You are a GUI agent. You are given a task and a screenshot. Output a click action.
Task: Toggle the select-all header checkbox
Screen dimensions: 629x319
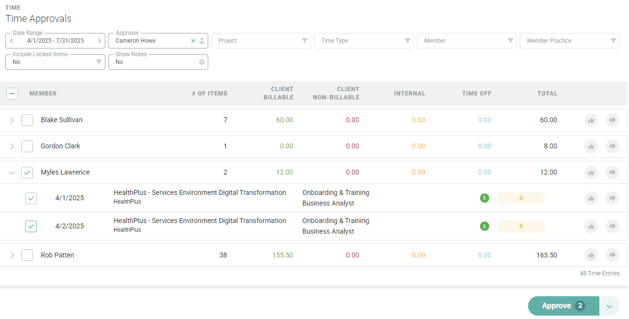(x=12, y=94)
